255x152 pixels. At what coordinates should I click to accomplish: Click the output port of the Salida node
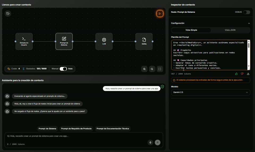pyautogui.click(x=152, y=42)
